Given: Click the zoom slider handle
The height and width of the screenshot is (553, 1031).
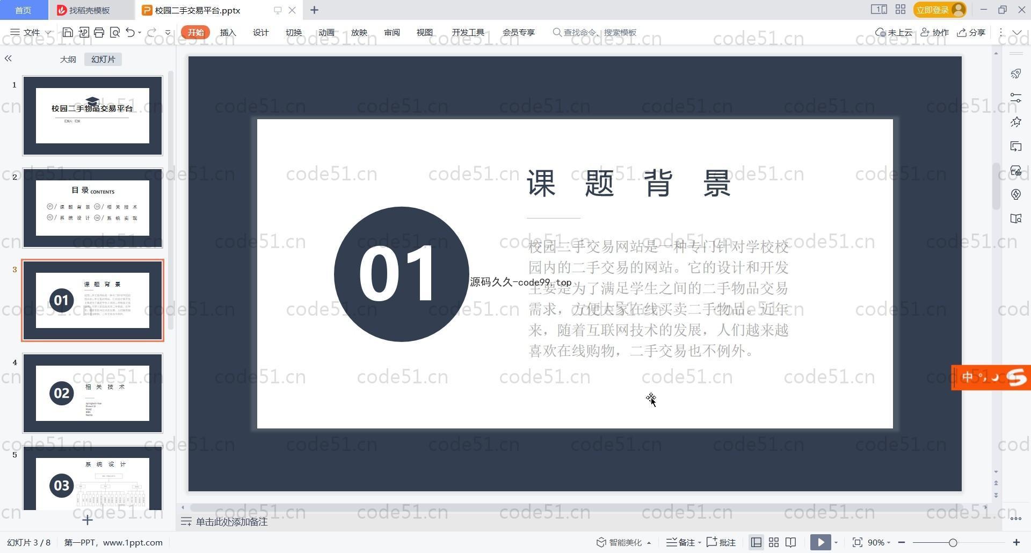Looking at the screenshot, I should (953, 543).
